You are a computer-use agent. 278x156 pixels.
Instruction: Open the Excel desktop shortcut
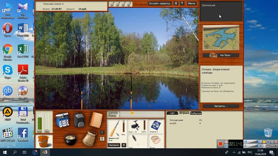click(x=23, y=51)
